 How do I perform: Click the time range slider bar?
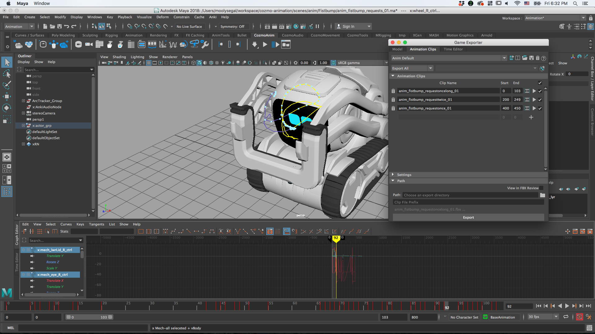89,317
